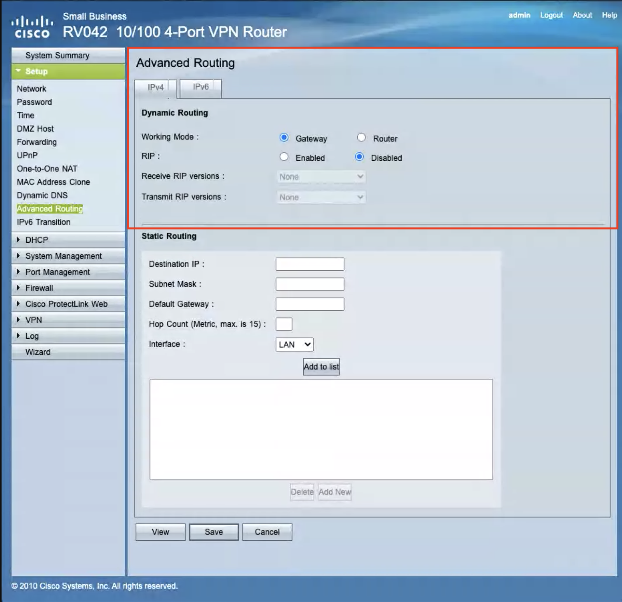The height and width of the screenshot is (602, 622).
Task: Click the Dynamic Routing section heading
Action: [175, 113]
